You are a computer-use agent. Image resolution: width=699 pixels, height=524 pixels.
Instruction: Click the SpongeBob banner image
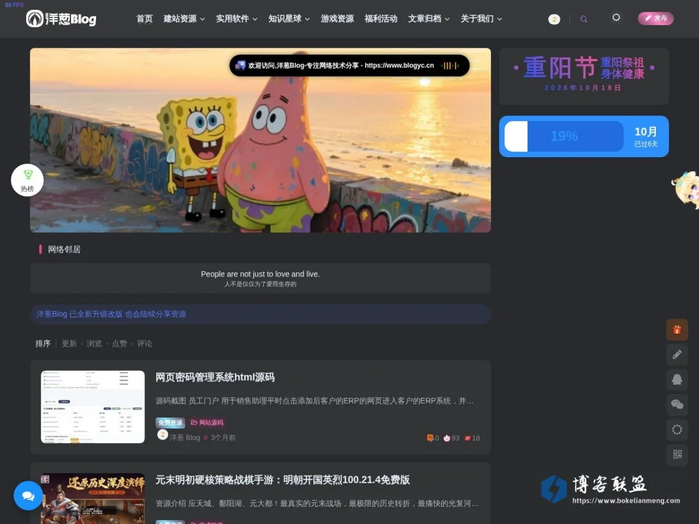tap(260, 140)
